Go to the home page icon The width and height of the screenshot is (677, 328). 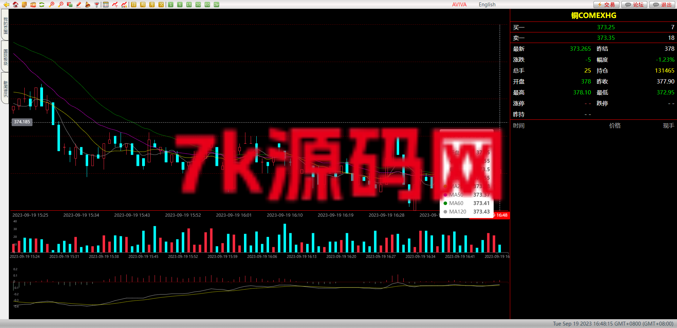coord(16,5)
